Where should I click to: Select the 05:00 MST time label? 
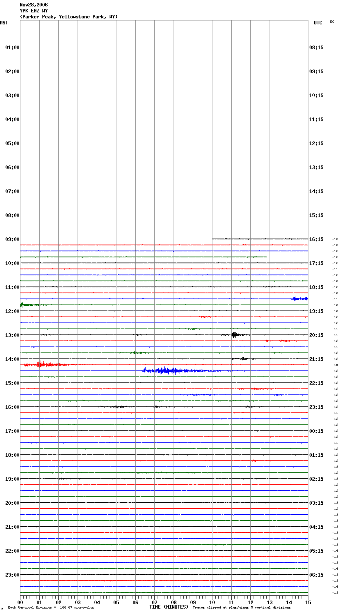[12, 143]
